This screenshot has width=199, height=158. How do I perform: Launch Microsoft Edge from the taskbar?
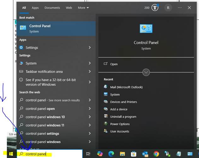[111, 154]
